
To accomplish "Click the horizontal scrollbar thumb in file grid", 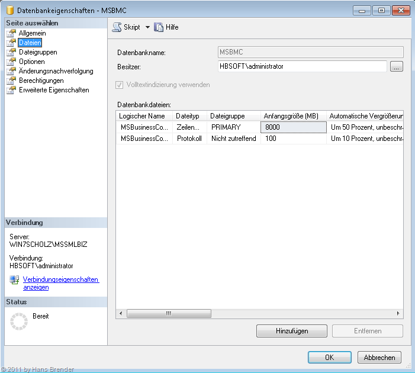I will [x=169, y=313].
